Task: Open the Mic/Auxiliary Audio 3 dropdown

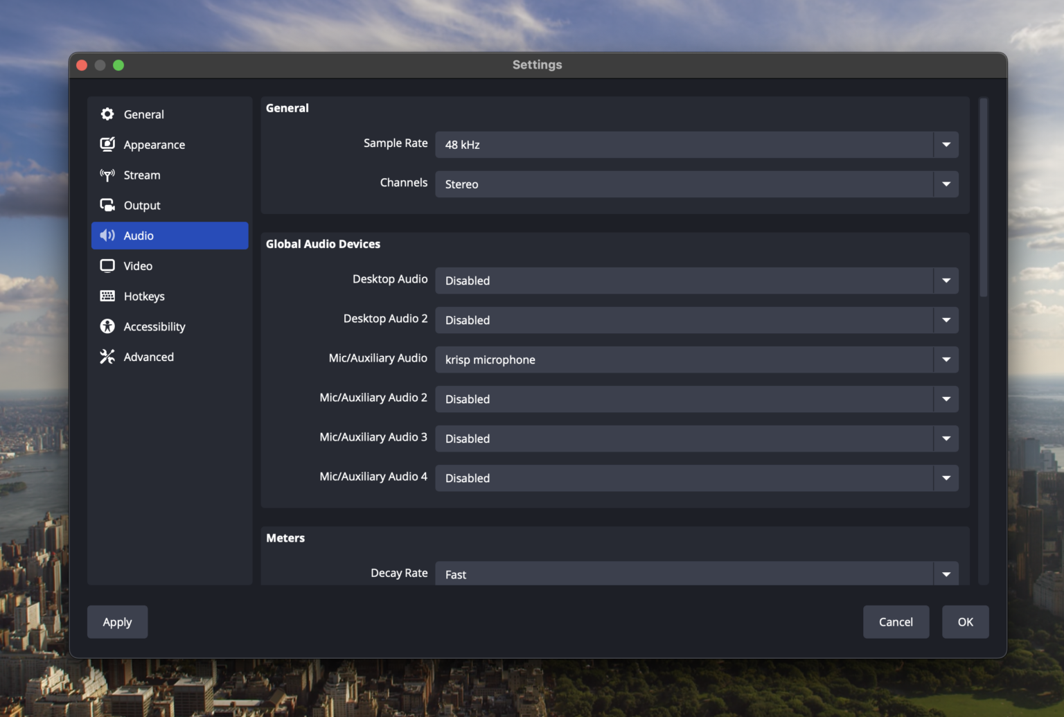Action: coord(696,439)
